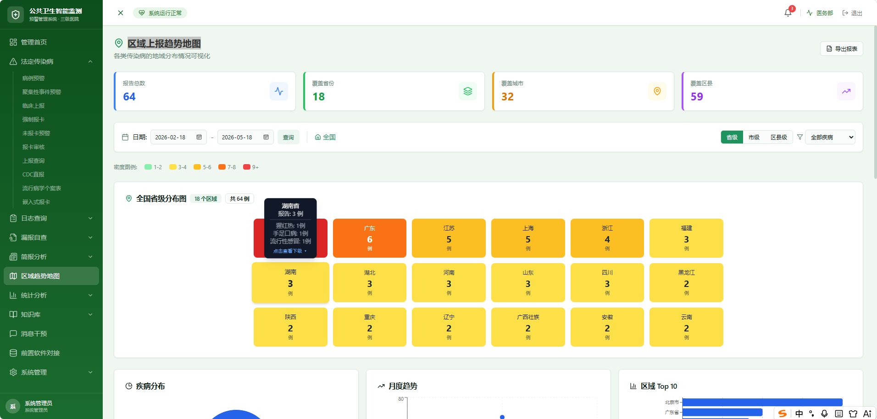Toggle the 中 Chinese/English mode in IME bar
This screenshot has height=419, width=877.
[799, 413]
